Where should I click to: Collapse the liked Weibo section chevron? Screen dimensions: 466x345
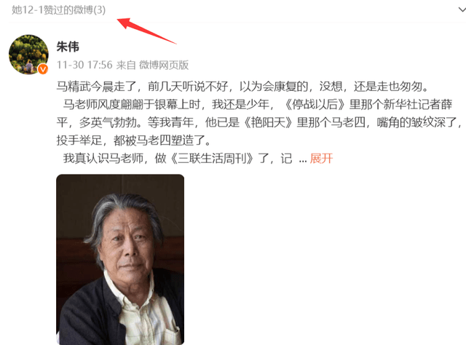462,9
